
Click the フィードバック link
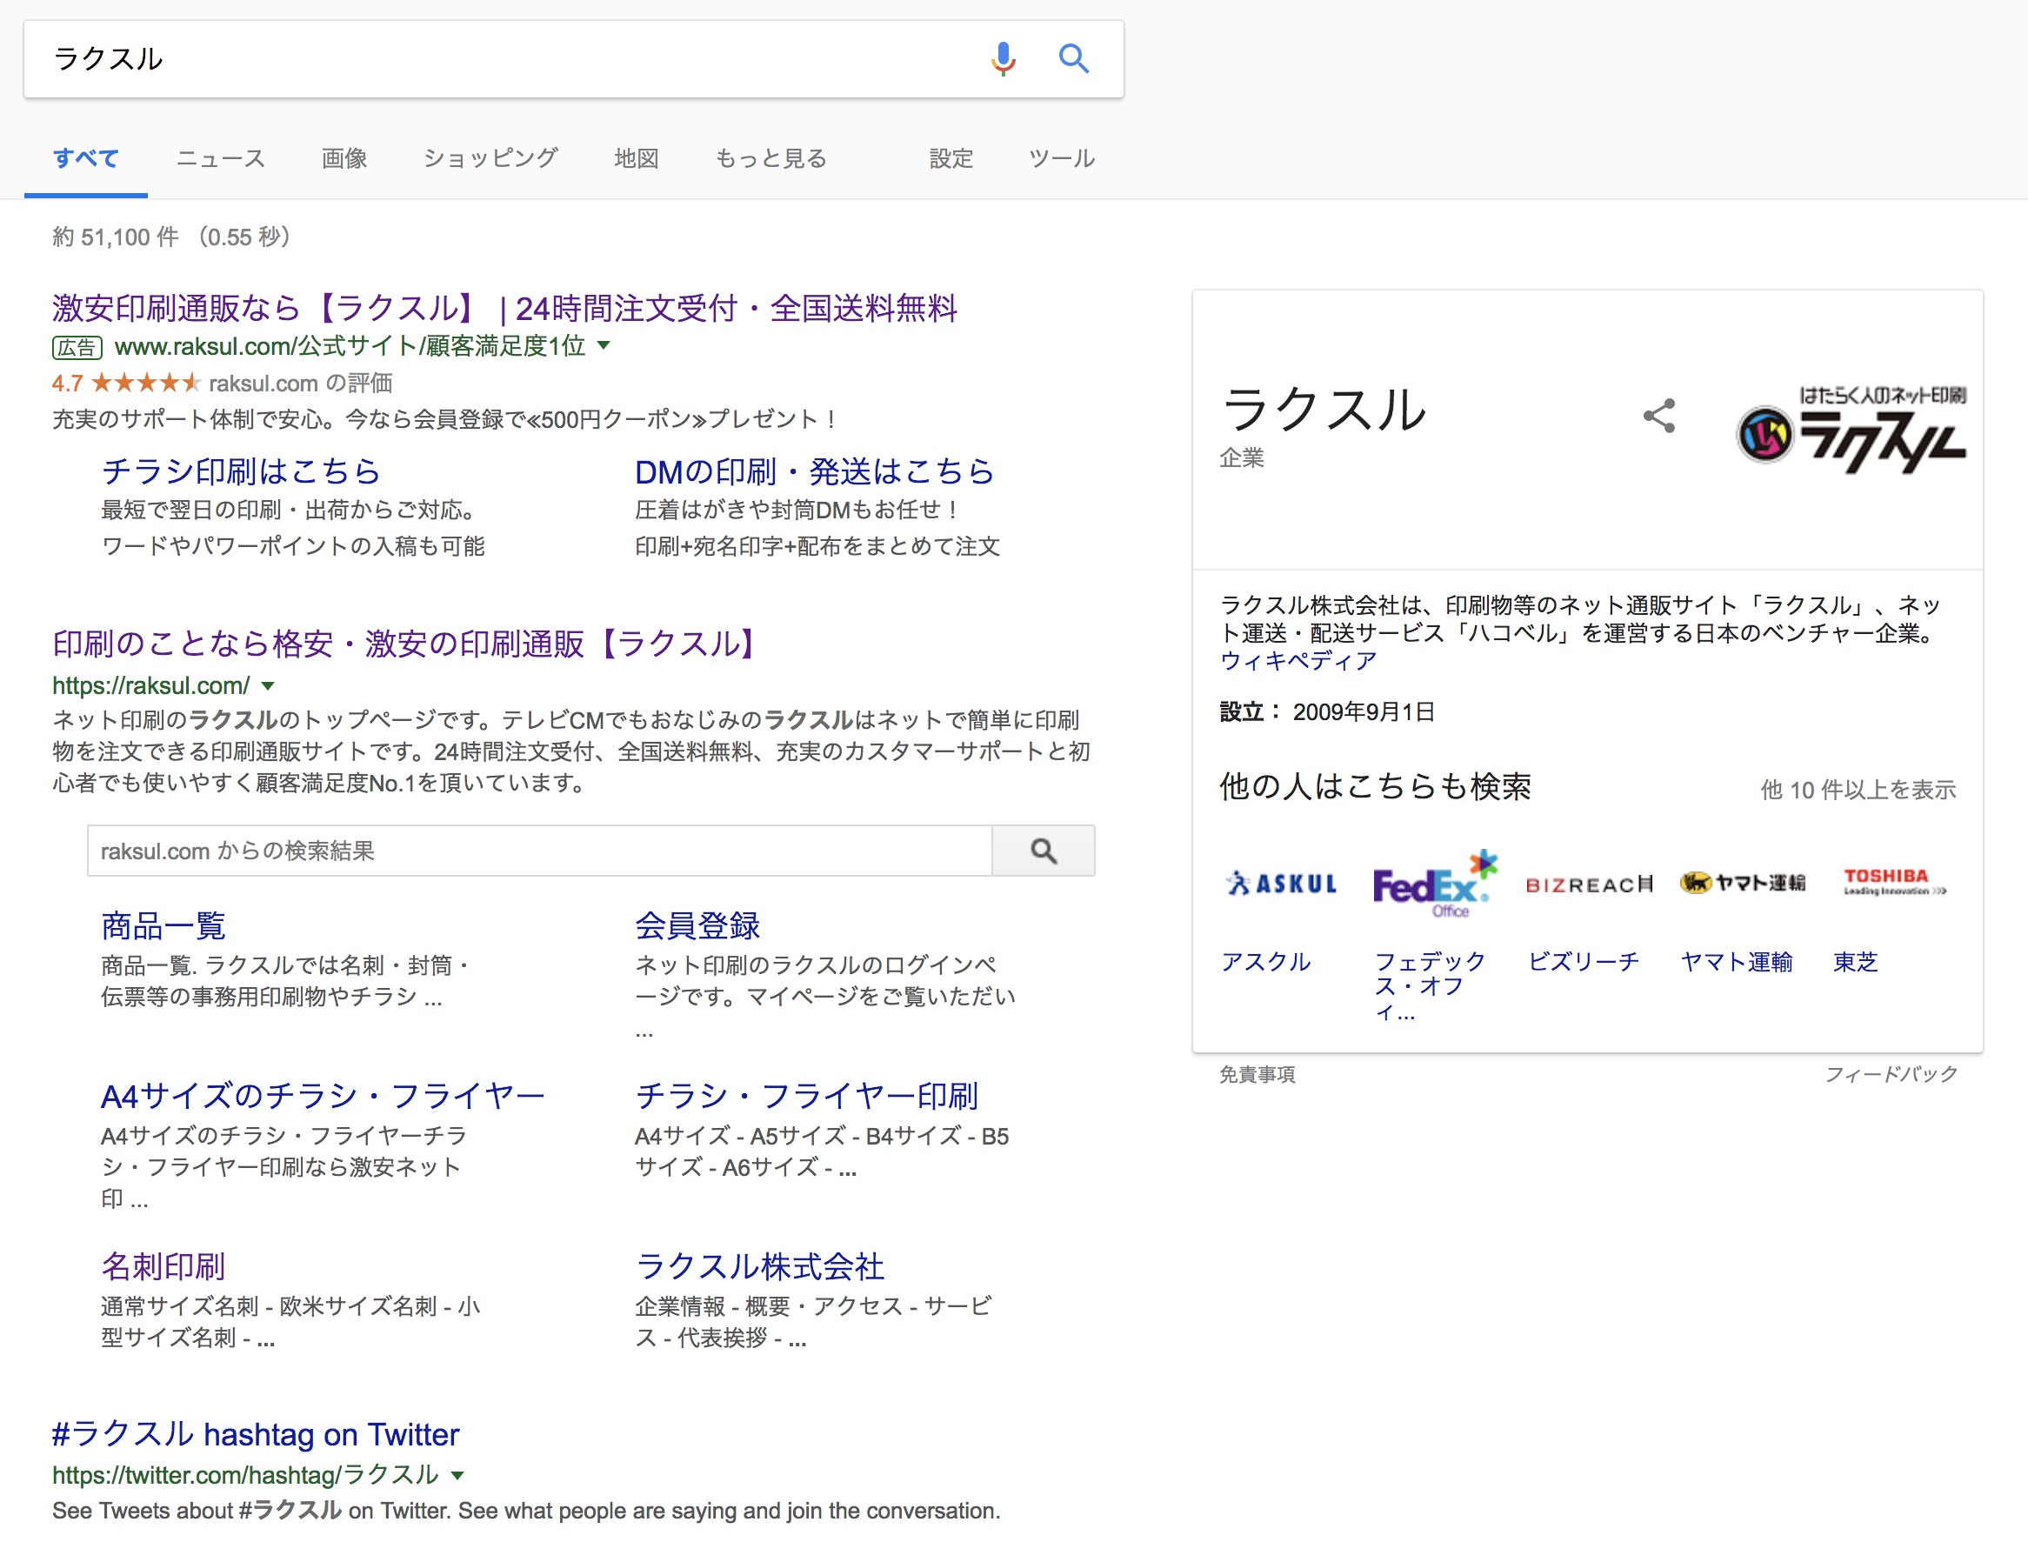pyautogui.click(x=1891, y=1074)
